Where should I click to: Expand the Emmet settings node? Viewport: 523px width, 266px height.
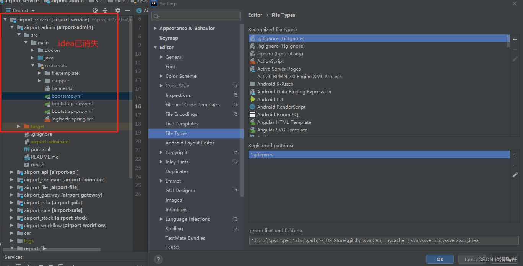tap(161, 181)
